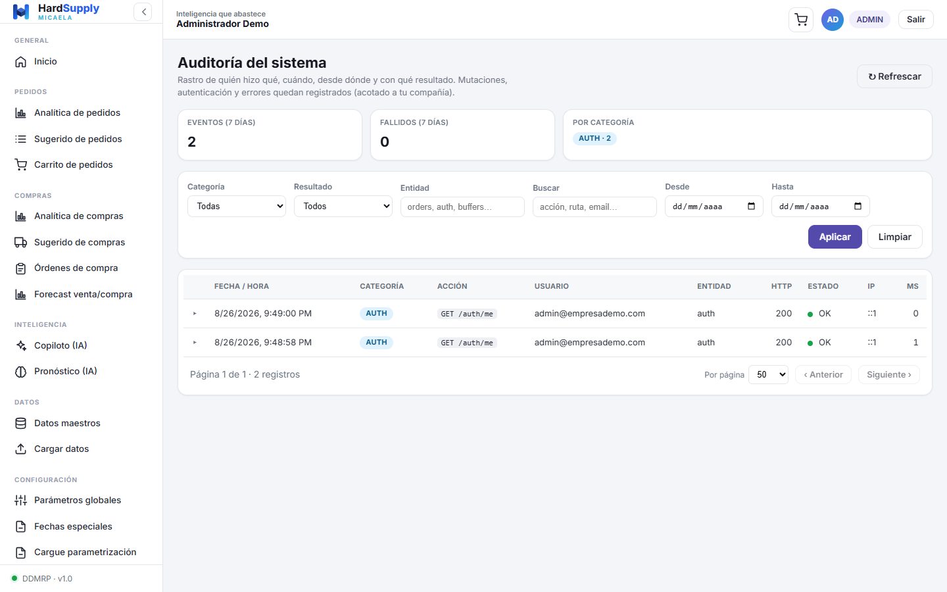Open Fechas especiales menu item
Screen dimensions: 947x592
(82, 526)
